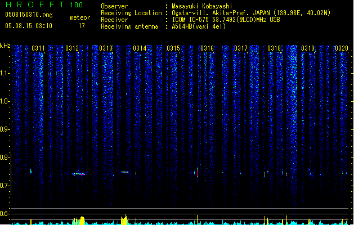Select the filename 0508150310.png
Screen dimensions: 354x225
pyautogui.click(x=29, y=15)
